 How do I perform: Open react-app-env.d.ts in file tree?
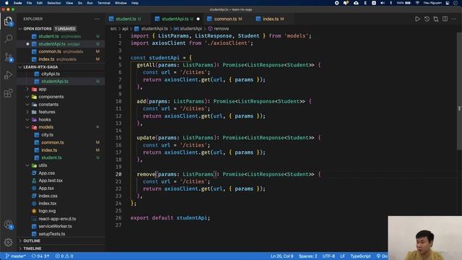tap(57, 219)
